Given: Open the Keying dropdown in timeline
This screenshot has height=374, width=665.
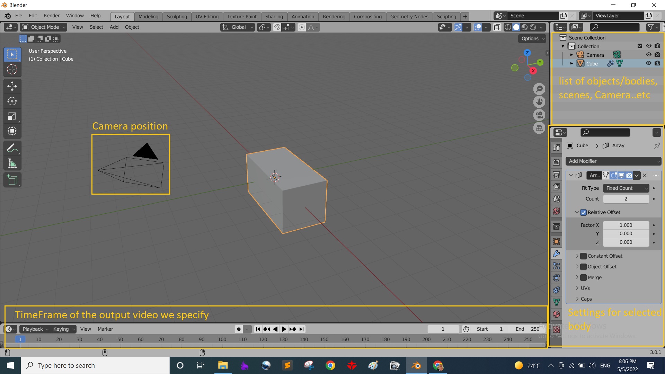Looking at the screenshot, I should [x=64, y=329].
